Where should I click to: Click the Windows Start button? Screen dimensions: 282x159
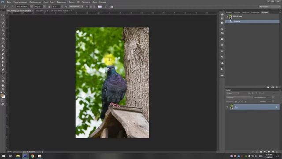[x=4, y=156]
